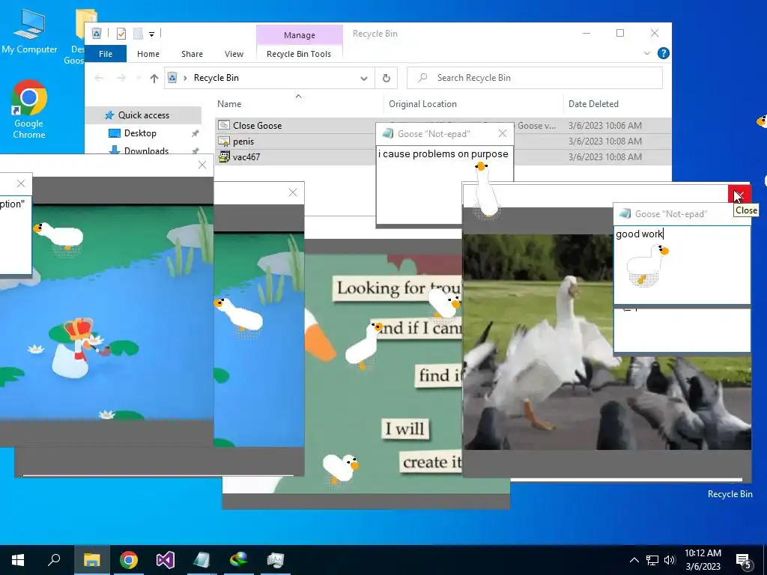
Task: Click the location icon in address bar
Action: [172, 78]
